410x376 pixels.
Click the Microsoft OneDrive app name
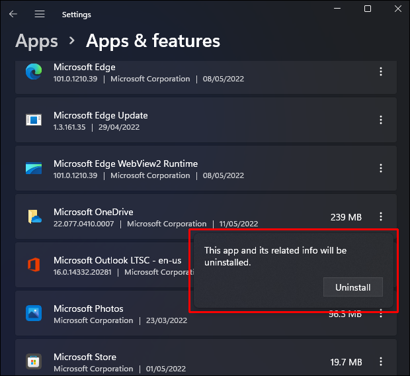[x=93, y=212]
